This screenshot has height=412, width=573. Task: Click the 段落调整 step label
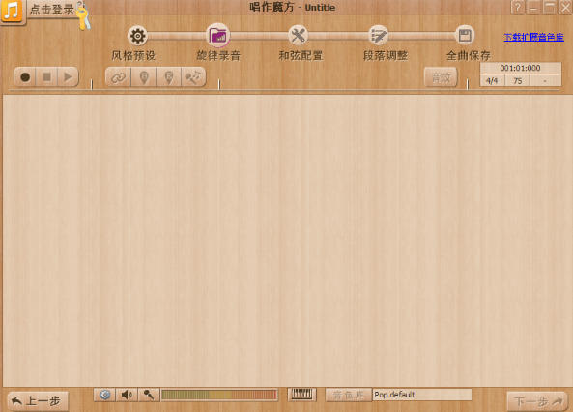pos(386,56)
